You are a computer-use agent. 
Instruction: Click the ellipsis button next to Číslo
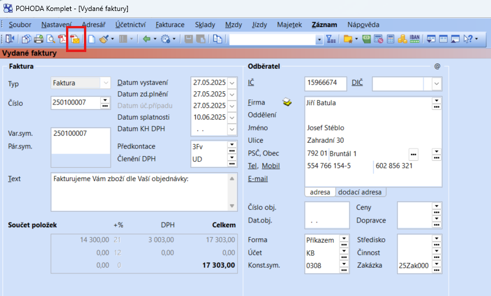(x=105, y=102)
